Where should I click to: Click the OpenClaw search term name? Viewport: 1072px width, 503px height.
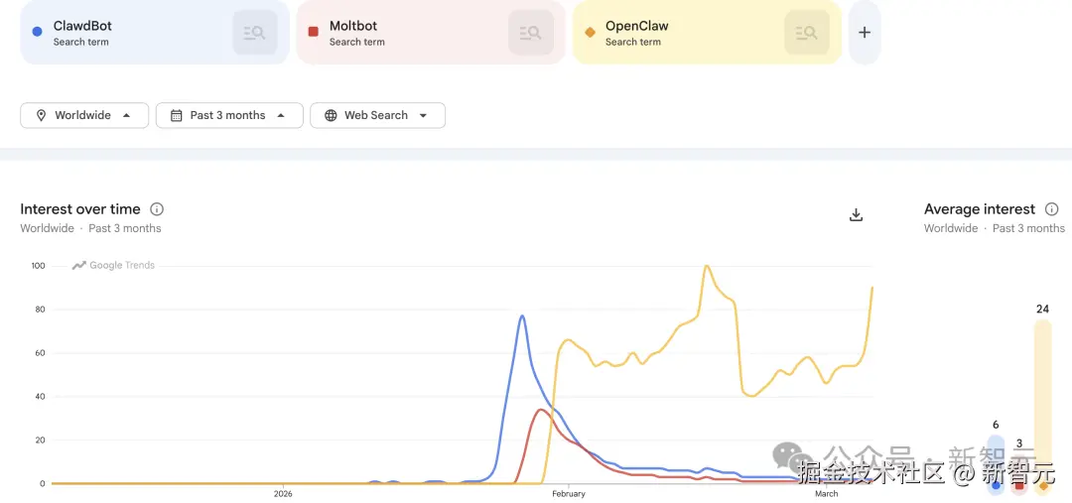(637, 26)
